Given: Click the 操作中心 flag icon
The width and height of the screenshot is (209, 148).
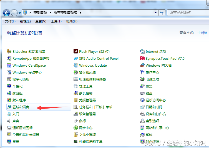Looking at the screenshot, I should [x=142, y=72].
